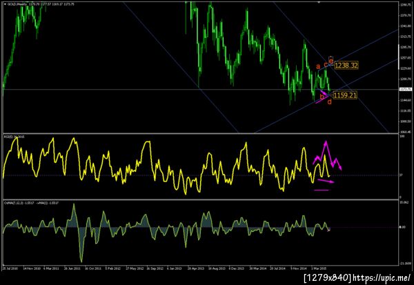This screenshot has width=414, height=285.
Task: Click the orange wave label 'b'
Action: [x=322, y=97]
